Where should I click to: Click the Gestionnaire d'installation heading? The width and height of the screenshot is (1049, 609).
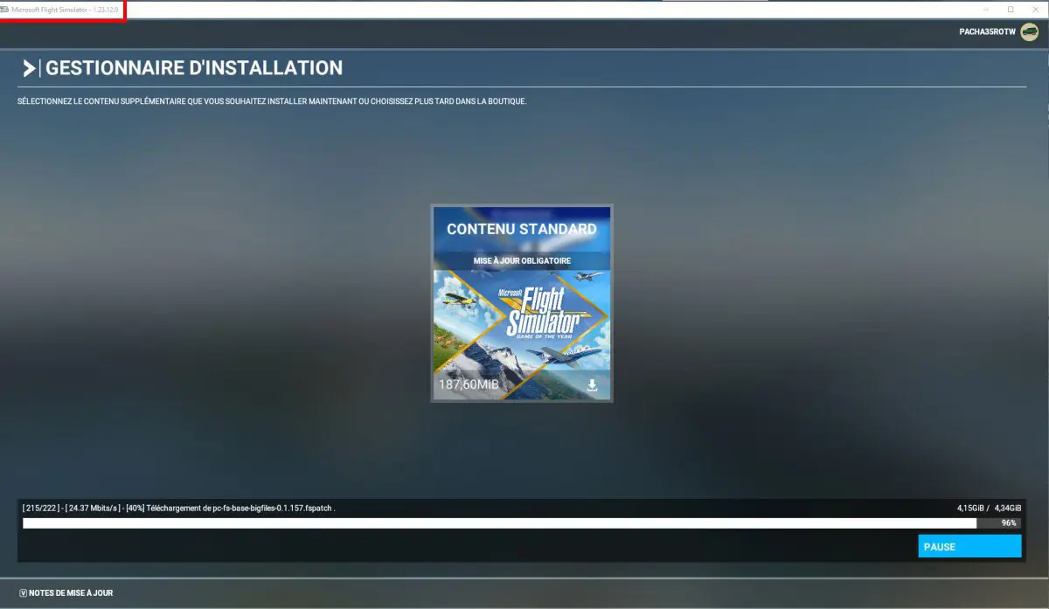[194, 67]
